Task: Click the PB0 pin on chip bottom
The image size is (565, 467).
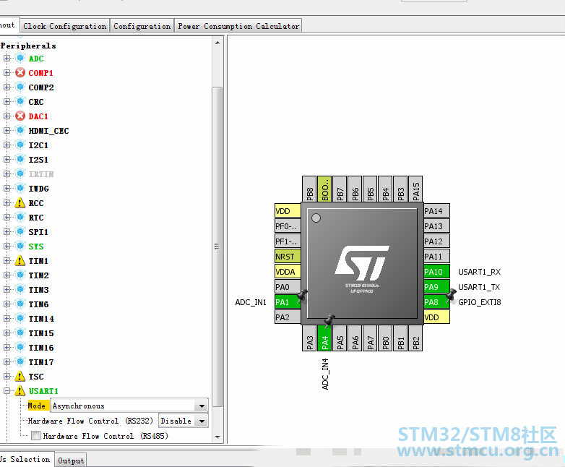Action: pos(385,338)
